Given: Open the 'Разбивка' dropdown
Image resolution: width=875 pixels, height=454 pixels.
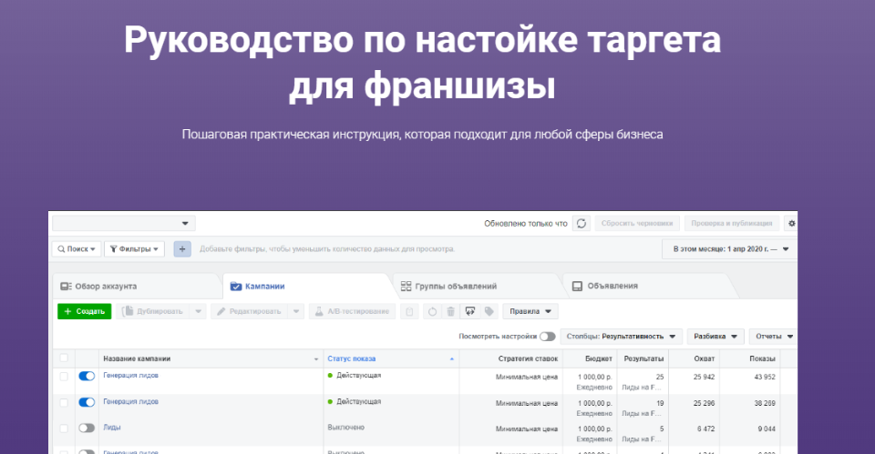Looking at the screenshot, I should [715, 336].
